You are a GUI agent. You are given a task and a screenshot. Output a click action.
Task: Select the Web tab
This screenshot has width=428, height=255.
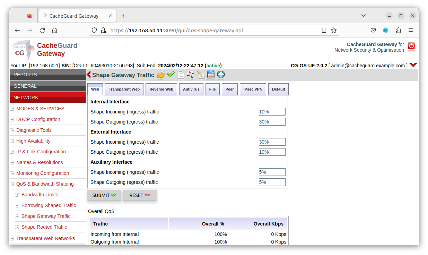(x=95, y=89)
